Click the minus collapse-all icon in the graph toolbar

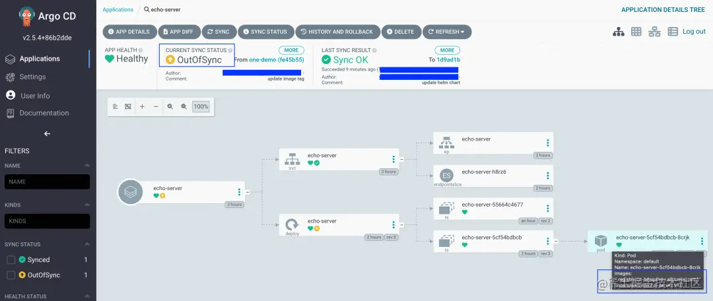[x=156, y=106]
